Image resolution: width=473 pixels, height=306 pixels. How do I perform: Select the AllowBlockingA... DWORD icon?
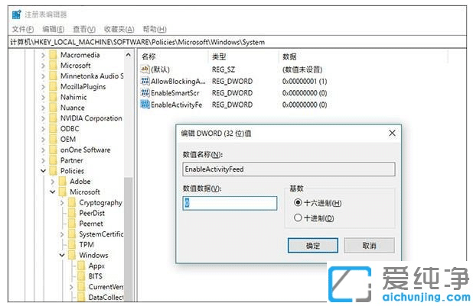(x=145, y=81)
